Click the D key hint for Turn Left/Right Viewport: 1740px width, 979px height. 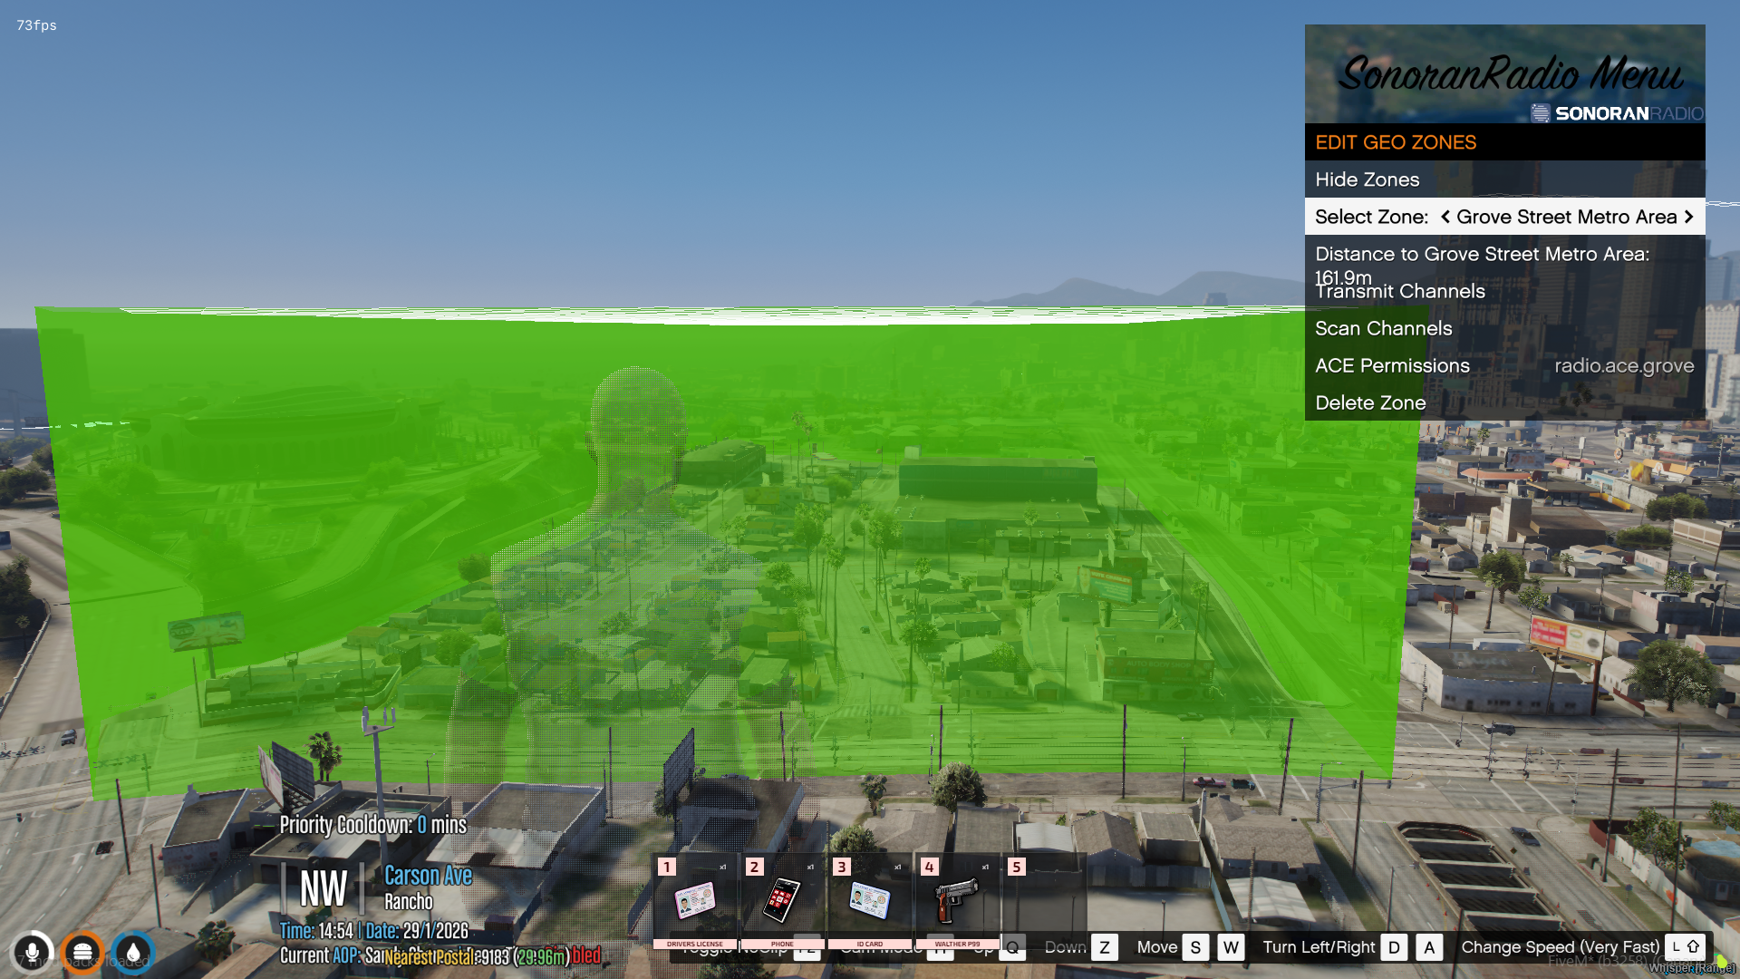click(1394, 947)
